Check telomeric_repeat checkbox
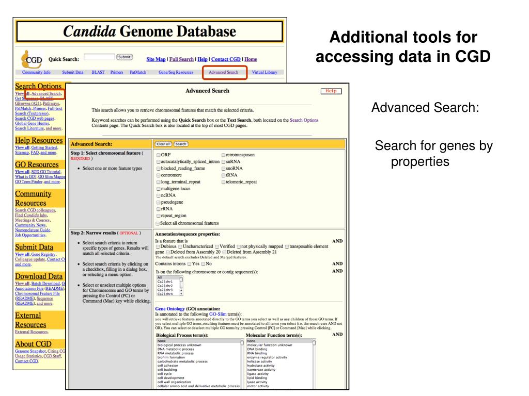The height and width of the screenshot is (396, 529). click(x=223, y=182)
